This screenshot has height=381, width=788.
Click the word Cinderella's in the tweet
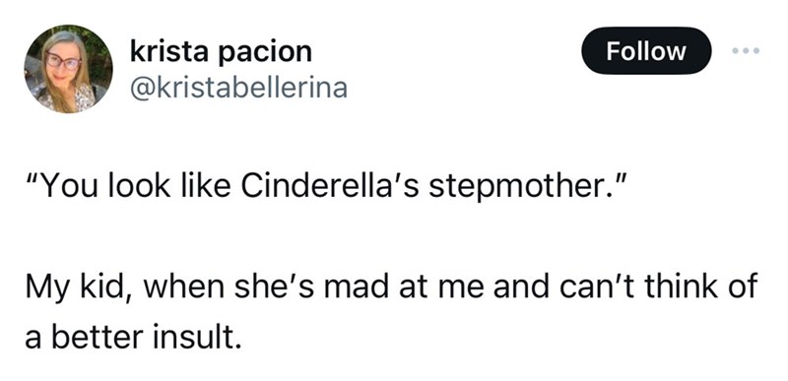click(330, 186)
